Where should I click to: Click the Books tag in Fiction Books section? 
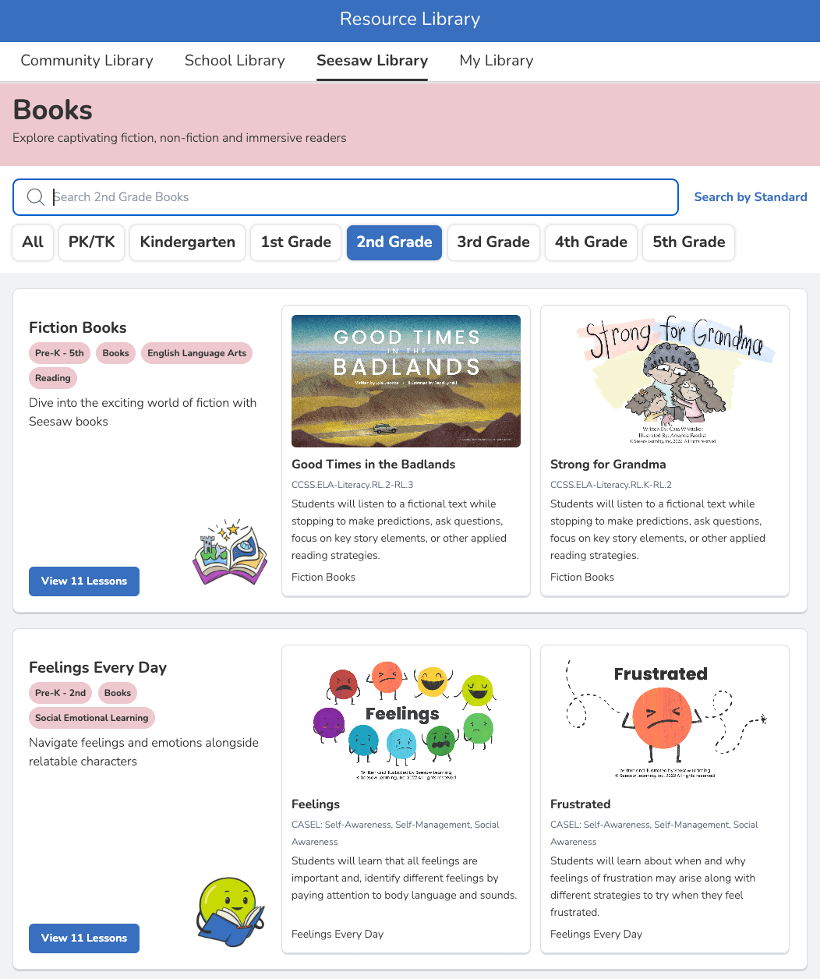click(115, 353)
